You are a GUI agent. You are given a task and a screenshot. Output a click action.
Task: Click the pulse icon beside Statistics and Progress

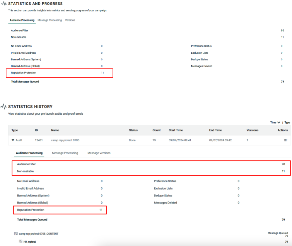coord(4,4)
